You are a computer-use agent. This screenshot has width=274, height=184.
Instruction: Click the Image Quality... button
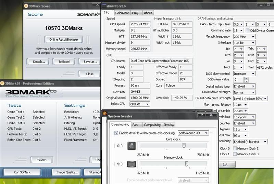coord(67,172)
